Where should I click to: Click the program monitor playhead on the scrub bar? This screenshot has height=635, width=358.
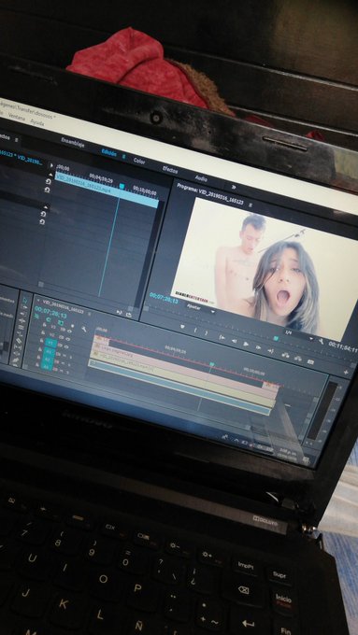276,338
